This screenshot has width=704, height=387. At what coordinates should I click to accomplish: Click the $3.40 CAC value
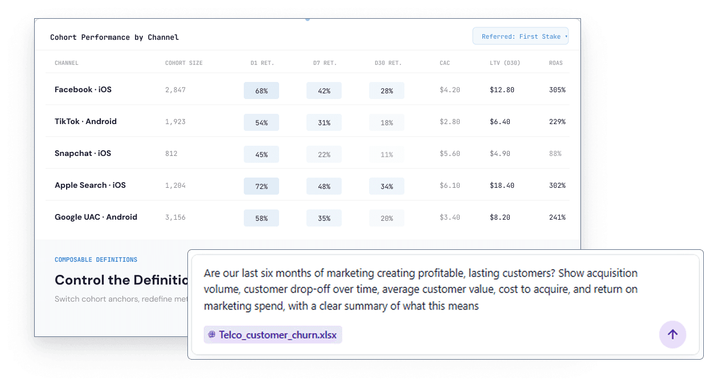click(450, 217)
